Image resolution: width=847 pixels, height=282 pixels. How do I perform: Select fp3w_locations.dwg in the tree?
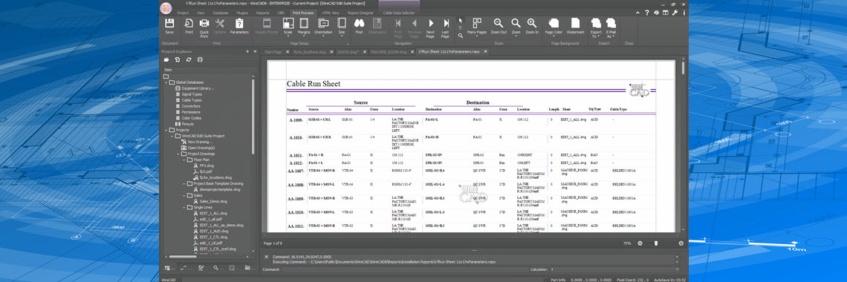(x=215, y=177)
